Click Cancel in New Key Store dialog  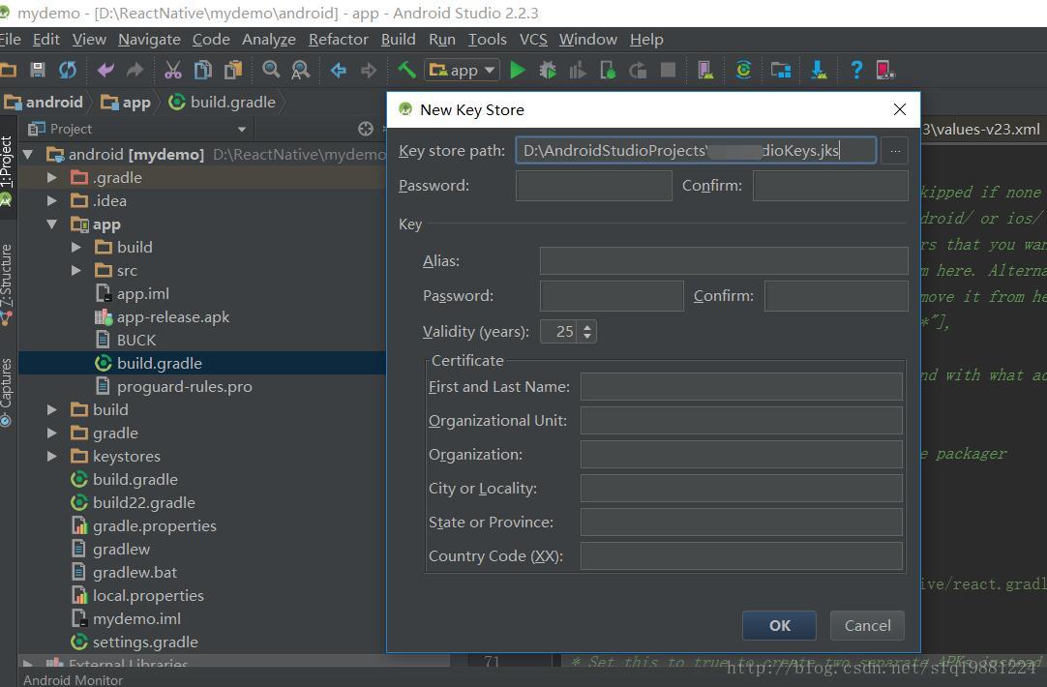[x=867, y=626]
